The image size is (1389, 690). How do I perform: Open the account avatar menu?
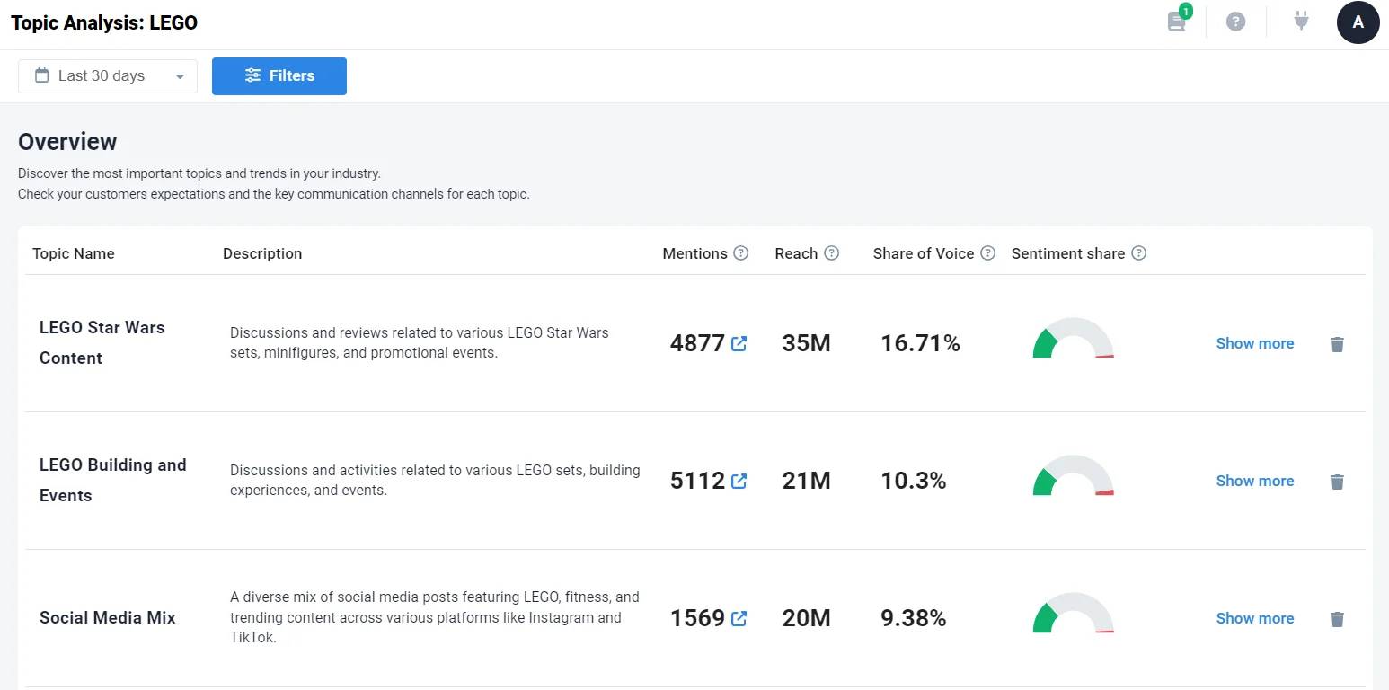pyautogui.click(x=1358, y=22)
